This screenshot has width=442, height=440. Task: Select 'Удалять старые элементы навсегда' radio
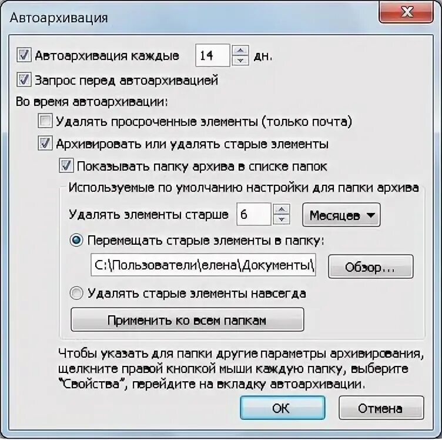[x=76, y=294]
